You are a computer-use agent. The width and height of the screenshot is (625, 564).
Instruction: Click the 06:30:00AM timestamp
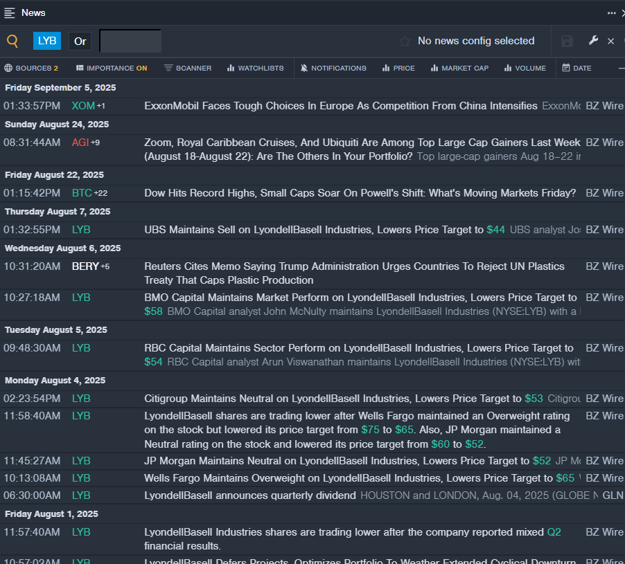(x=32, y=495)
